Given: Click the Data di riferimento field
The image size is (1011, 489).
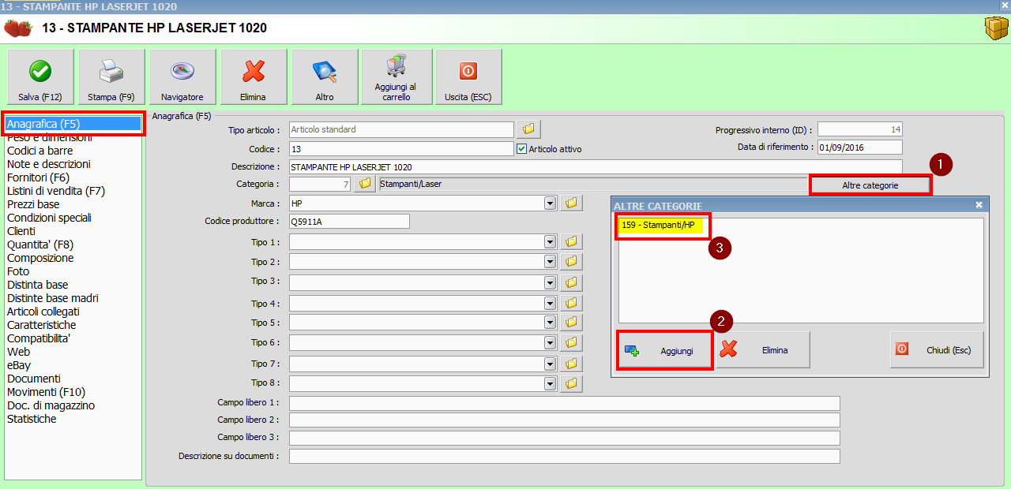Looking at the screenshot, I should 860,147.
